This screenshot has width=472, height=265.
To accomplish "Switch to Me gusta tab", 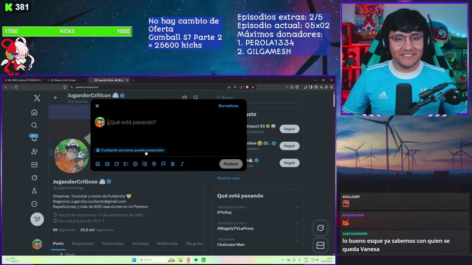I will [194, 244].
